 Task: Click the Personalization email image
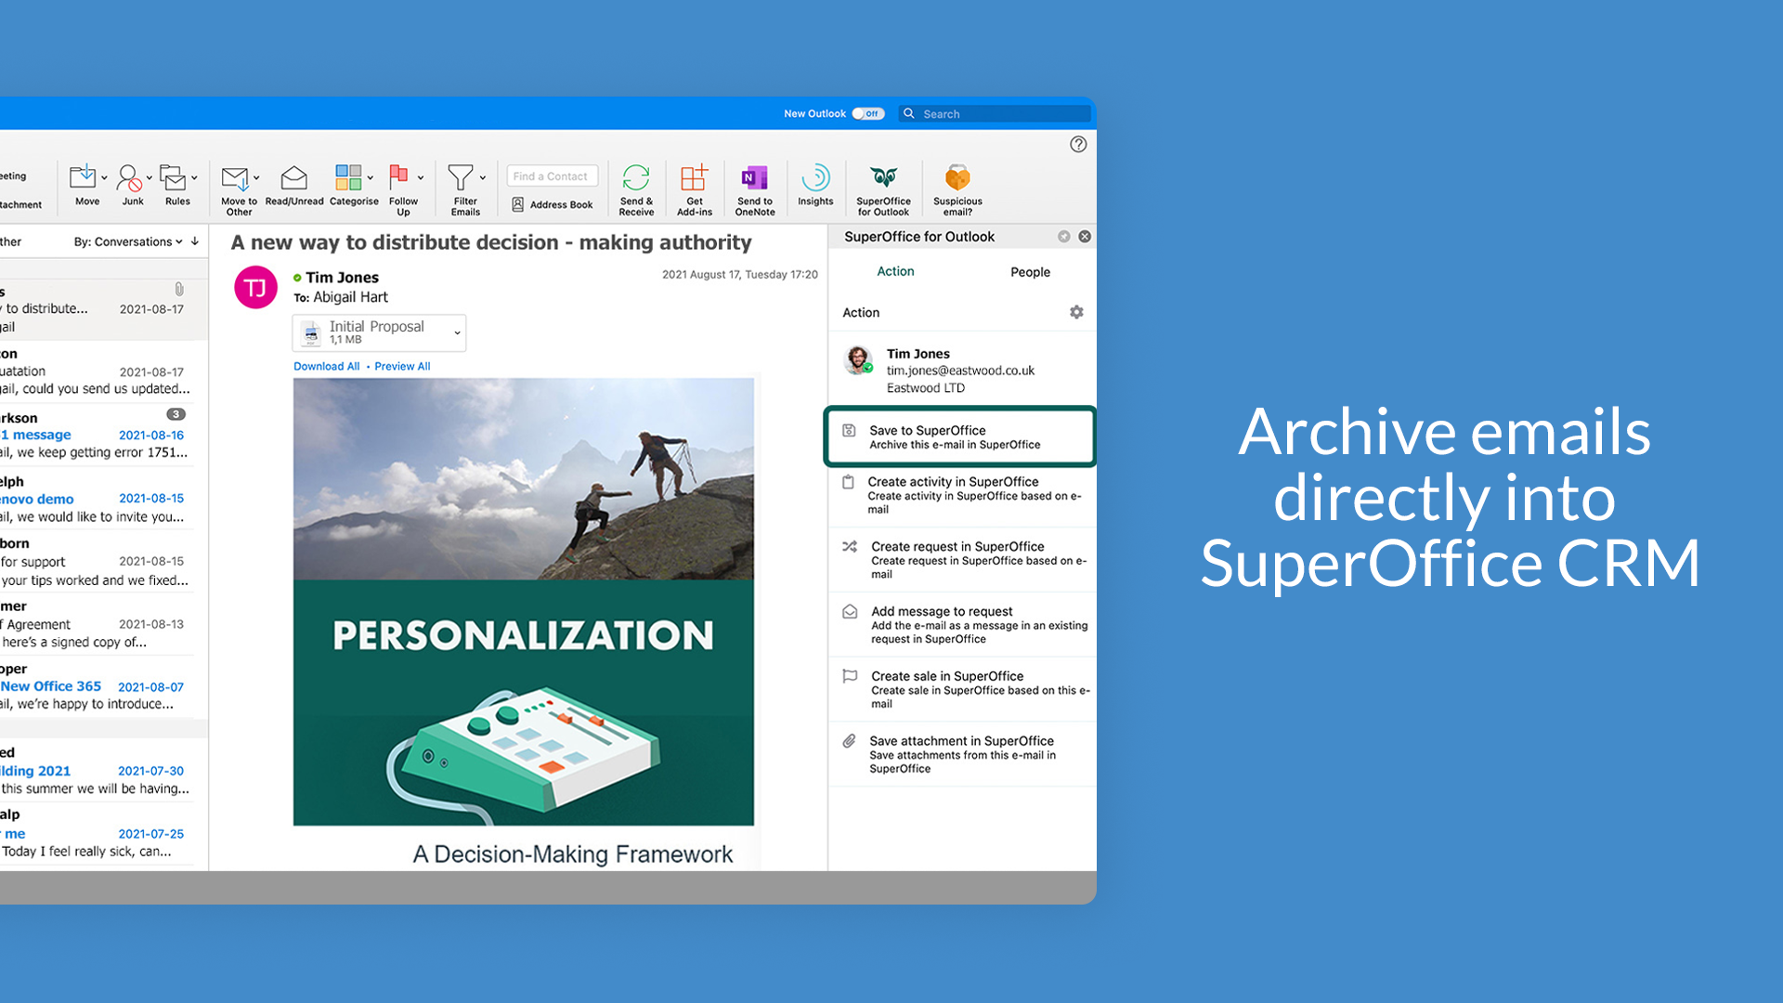[524, 601]
